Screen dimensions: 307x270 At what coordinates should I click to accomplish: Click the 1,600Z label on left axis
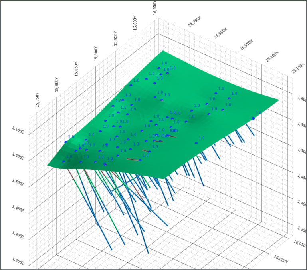point(18,130)
